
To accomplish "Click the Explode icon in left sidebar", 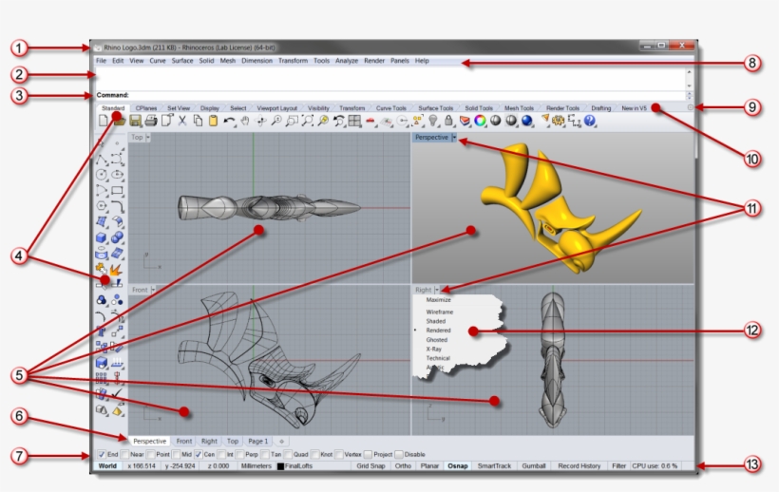I will click(116, 270).
